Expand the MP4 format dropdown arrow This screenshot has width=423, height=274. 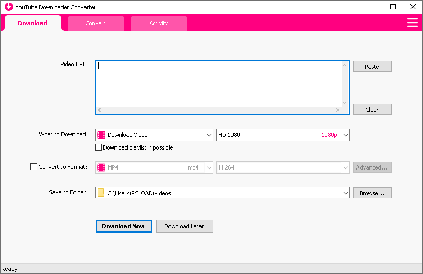tap(209, 168)
